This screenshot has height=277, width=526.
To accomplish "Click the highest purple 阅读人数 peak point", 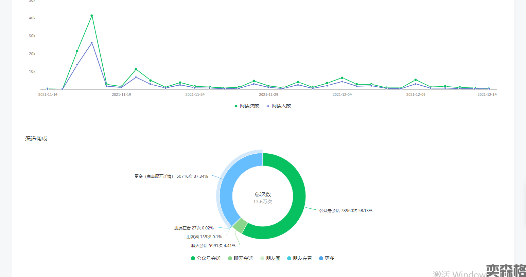I will (92, 43).
